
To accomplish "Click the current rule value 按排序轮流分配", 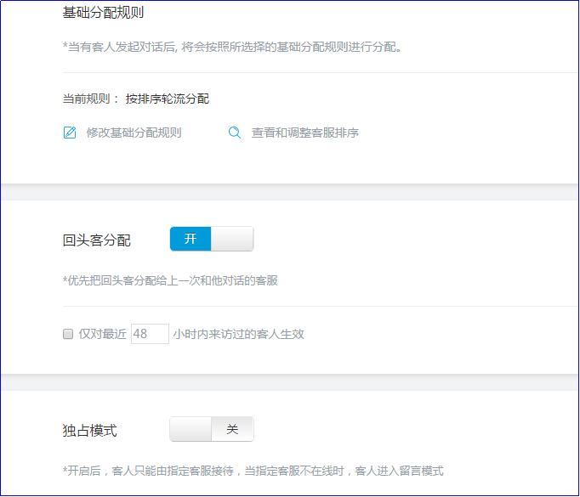I will (x=168, y=99).
